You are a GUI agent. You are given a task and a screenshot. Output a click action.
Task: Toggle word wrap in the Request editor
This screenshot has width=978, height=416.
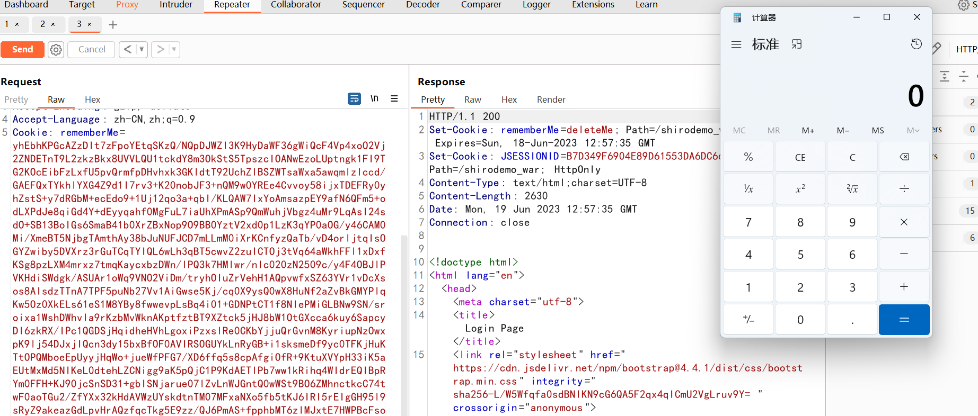point(354,98)
